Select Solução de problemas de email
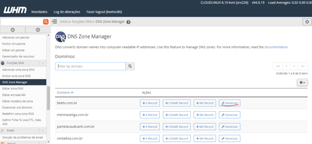 click(23, 137)
